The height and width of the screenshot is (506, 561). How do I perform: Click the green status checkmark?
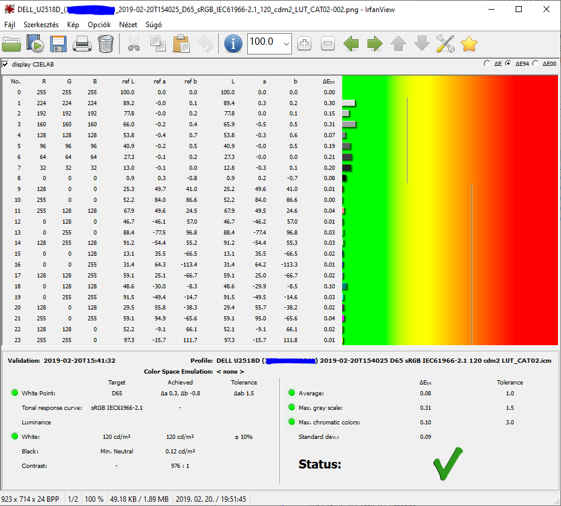click(x=448, y=464)
